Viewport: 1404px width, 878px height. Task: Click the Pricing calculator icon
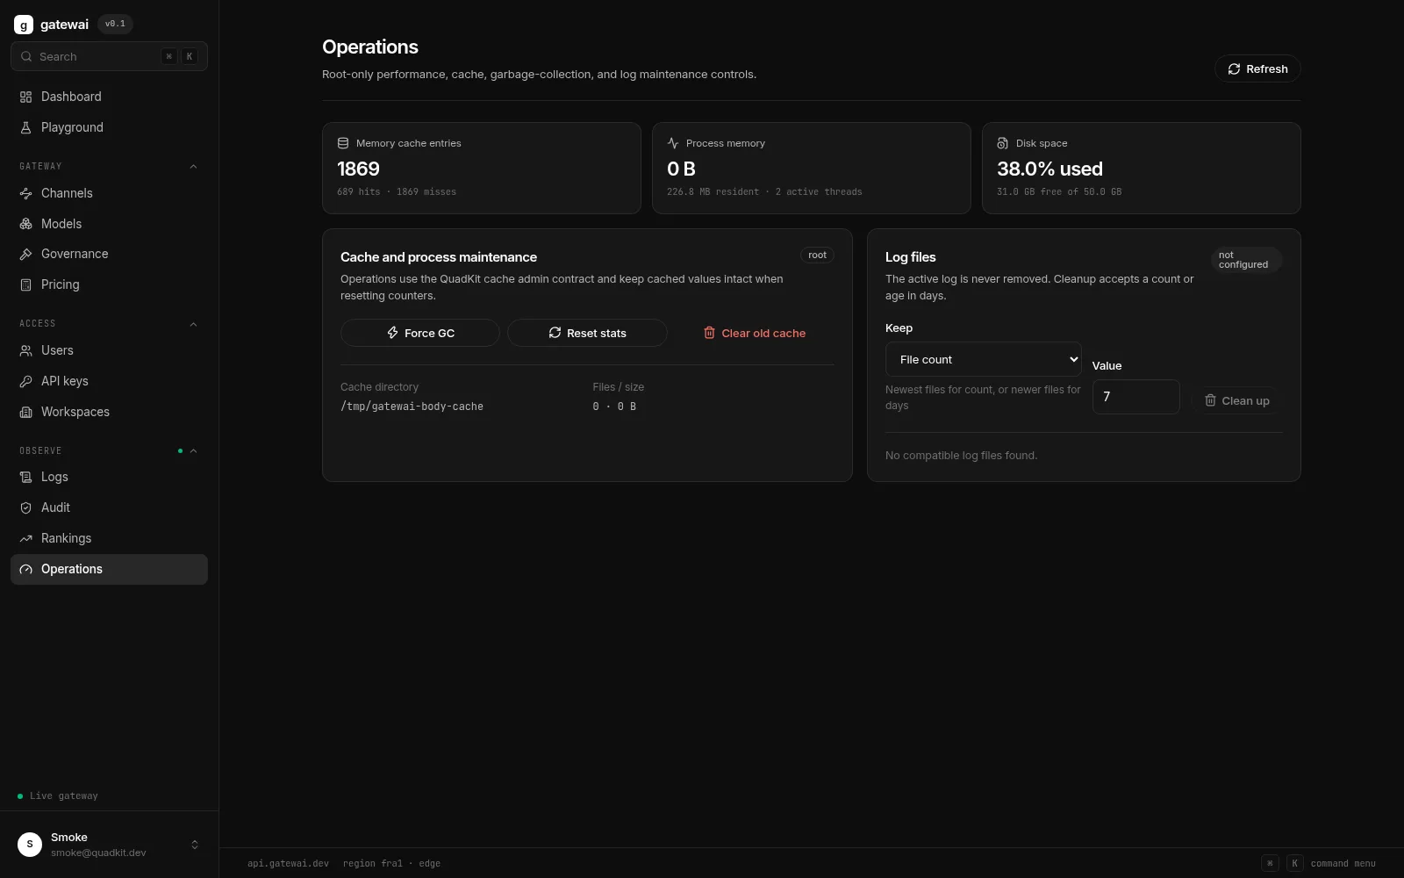25,284
